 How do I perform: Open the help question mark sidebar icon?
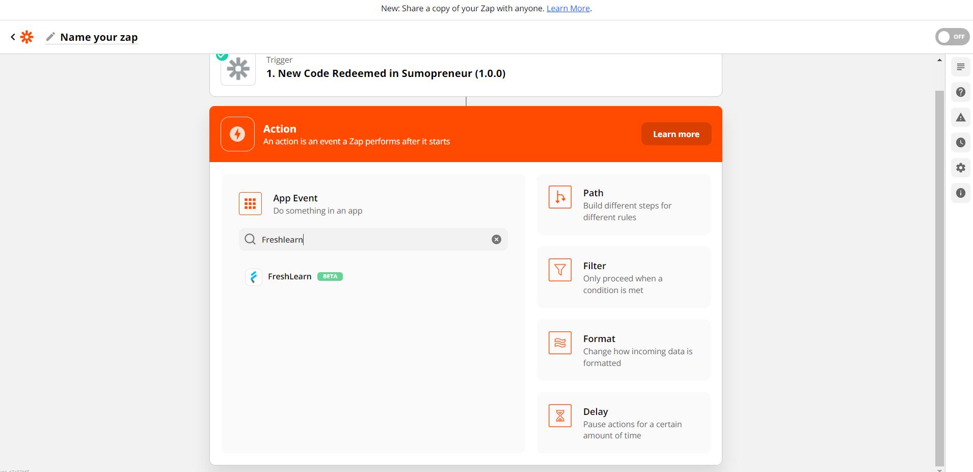pos(961,92)
